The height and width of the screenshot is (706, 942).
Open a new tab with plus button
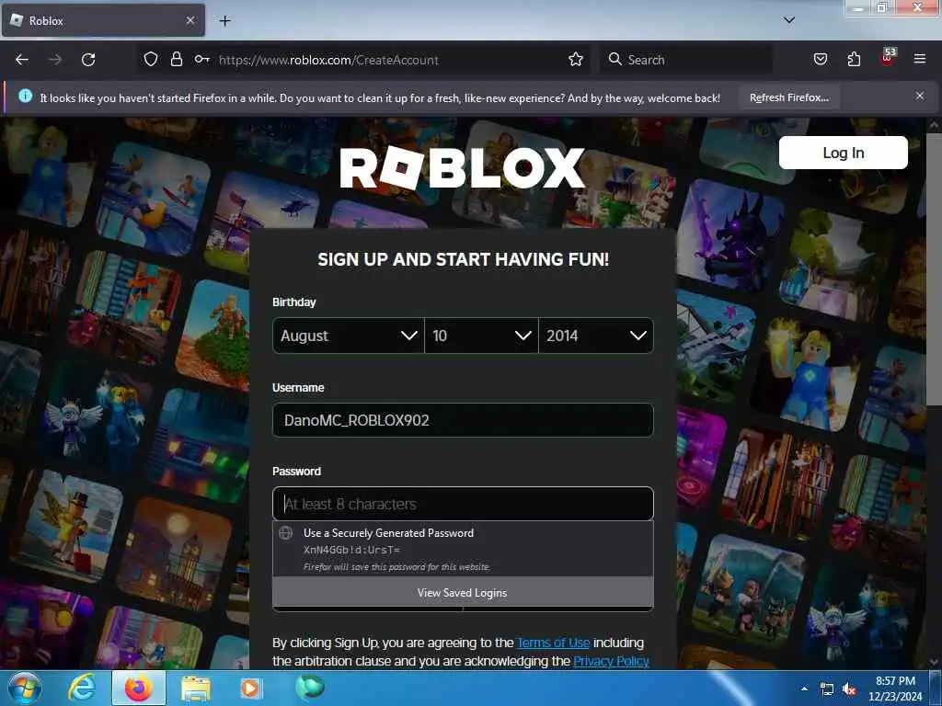click(x=224, y=21)
